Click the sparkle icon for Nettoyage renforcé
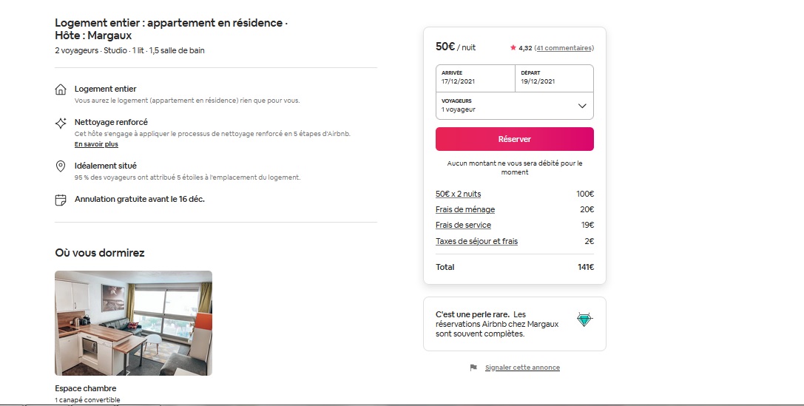 point(61,123)
